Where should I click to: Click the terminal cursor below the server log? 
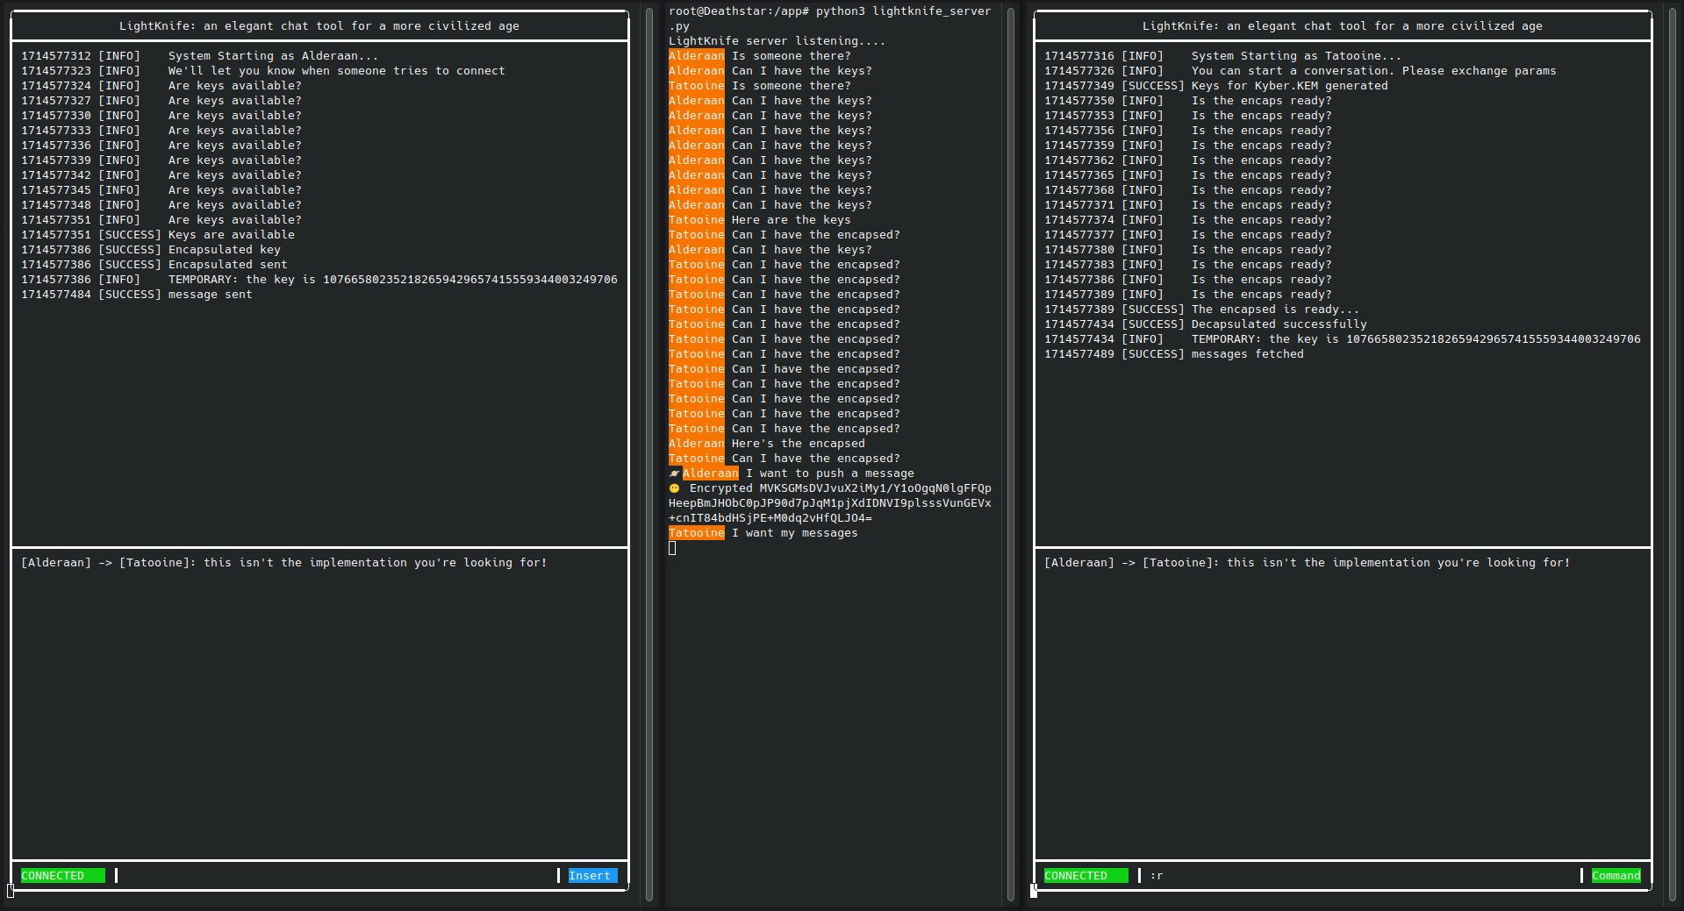coord(672,548)
